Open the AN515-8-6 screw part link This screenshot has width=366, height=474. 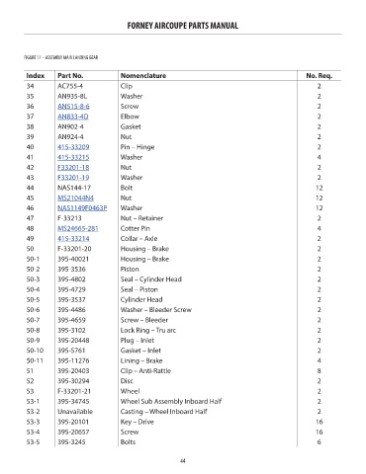[73, 107]
